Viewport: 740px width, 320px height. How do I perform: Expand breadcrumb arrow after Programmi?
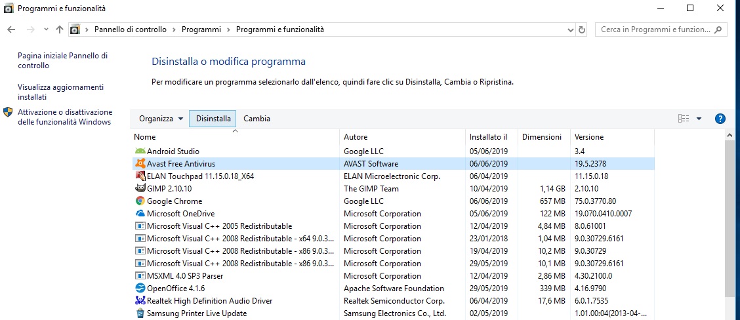tap(228, 30)
